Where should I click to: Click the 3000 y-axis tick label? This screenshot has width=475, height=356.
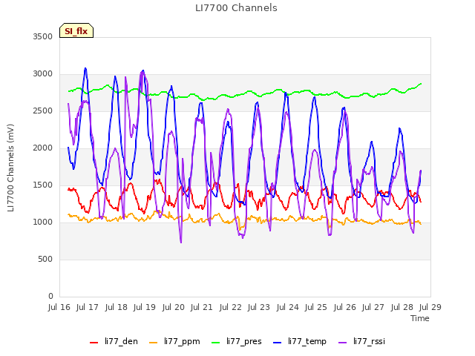pyautogui.click(x=43, y=74)
